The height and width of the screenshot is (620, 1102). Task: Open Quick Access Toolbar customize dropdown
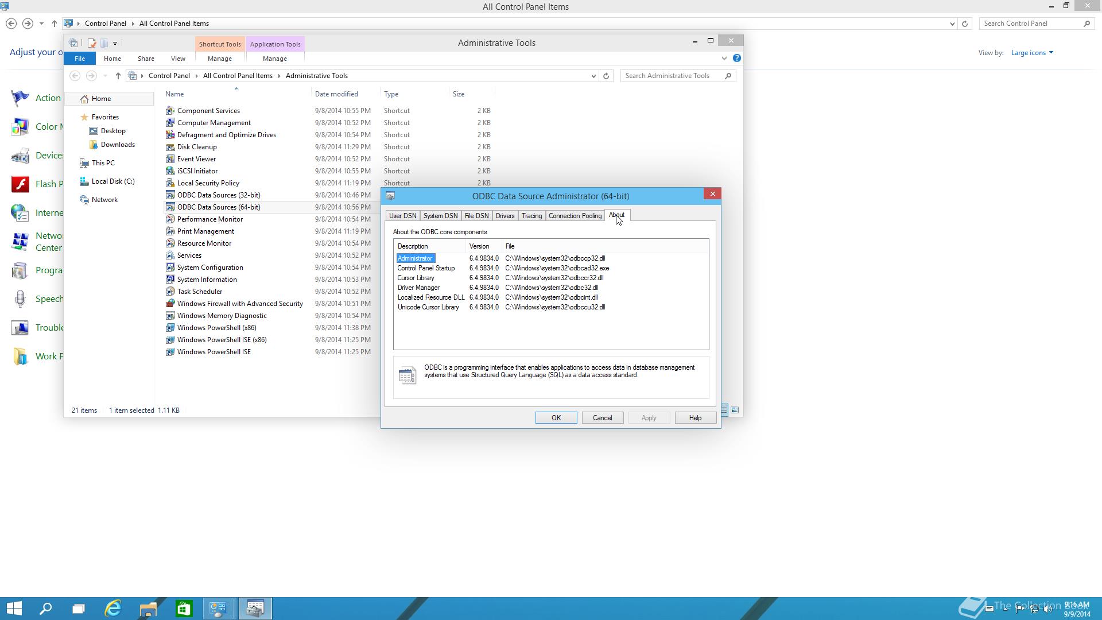click(115, 43)
